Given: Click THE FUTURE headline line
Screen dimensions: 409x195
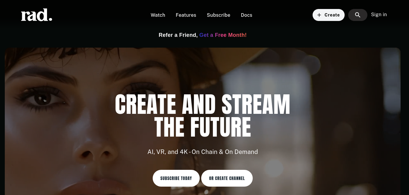Looking at the screenshot, I should [x=203, y=127].
